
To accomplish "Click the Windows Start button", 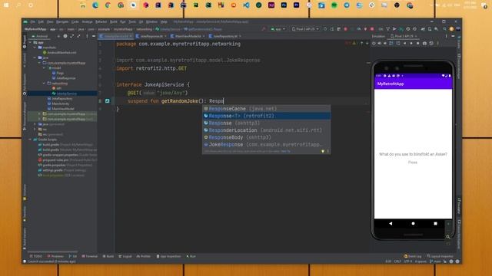I will (x=6, y=5).
